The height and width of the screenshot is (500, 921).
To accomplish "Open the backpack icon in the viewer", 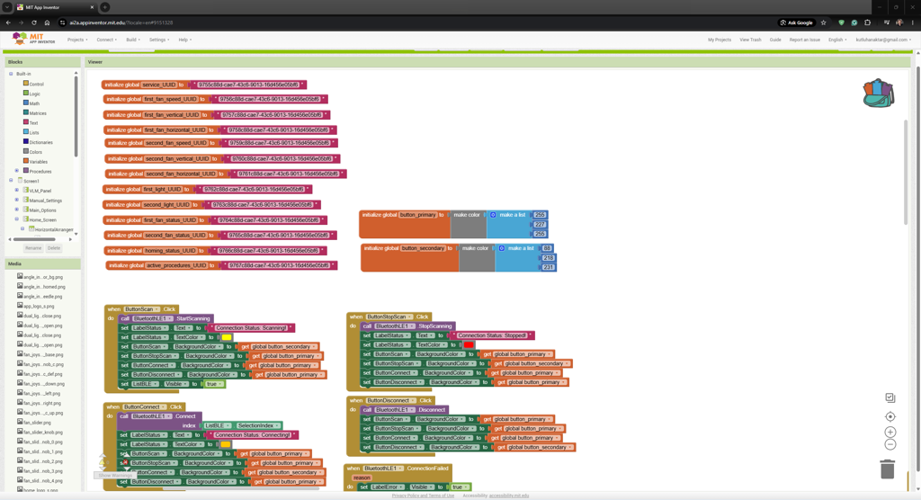I will [878, 93].
